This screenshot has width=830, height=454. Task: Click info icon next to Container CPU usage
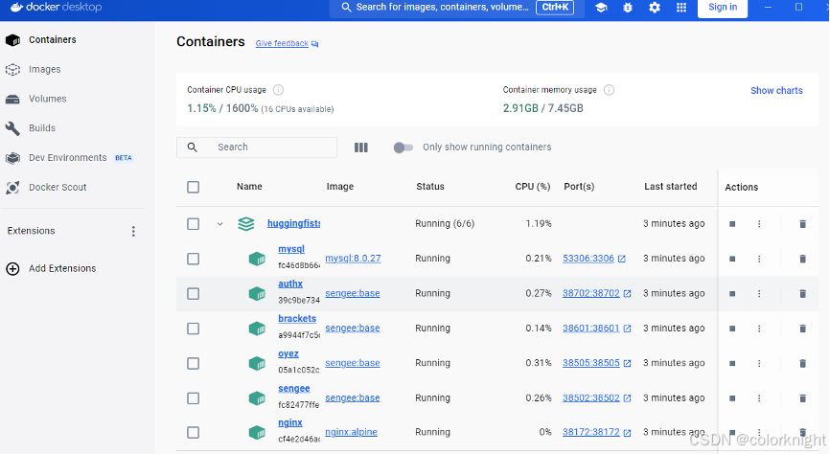pos(278,90)
